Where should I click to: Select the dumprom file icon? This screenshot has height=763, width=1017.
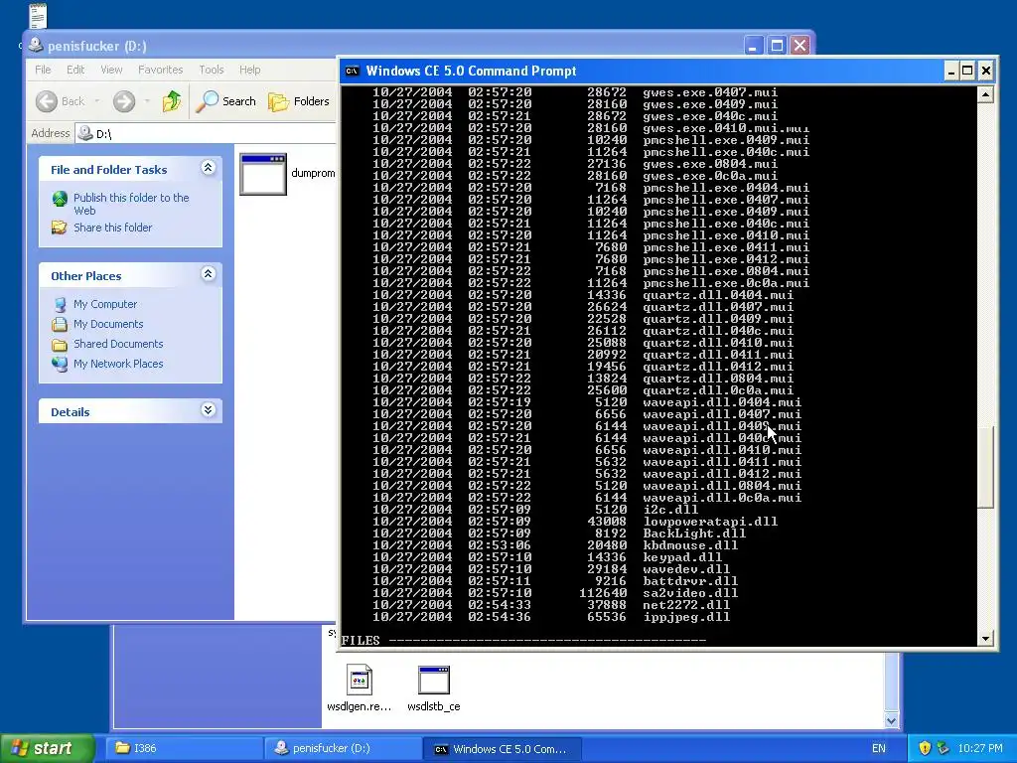tap(262, 174)
